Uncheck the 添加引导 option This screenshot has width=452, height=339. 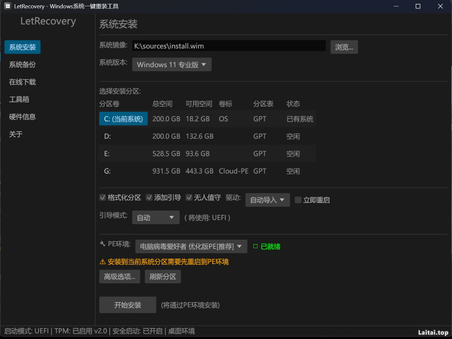point(149,198)
